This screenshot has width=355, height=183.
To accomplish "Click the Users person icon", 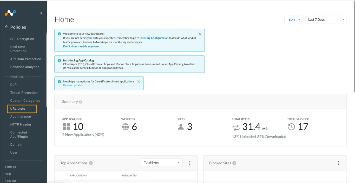I will (181, 127).
